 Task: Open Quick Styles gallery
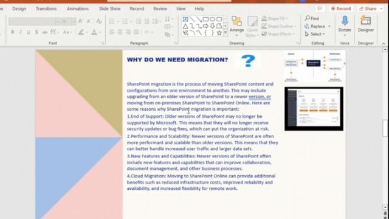point(252,26)
